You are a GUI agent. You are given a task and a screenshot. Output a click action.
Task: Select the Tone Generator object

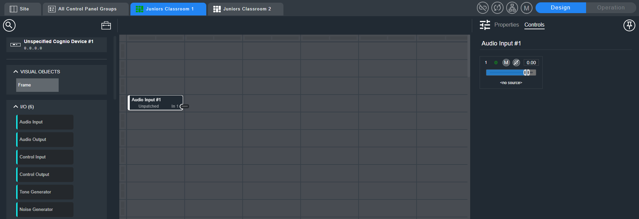click(45, 192)
